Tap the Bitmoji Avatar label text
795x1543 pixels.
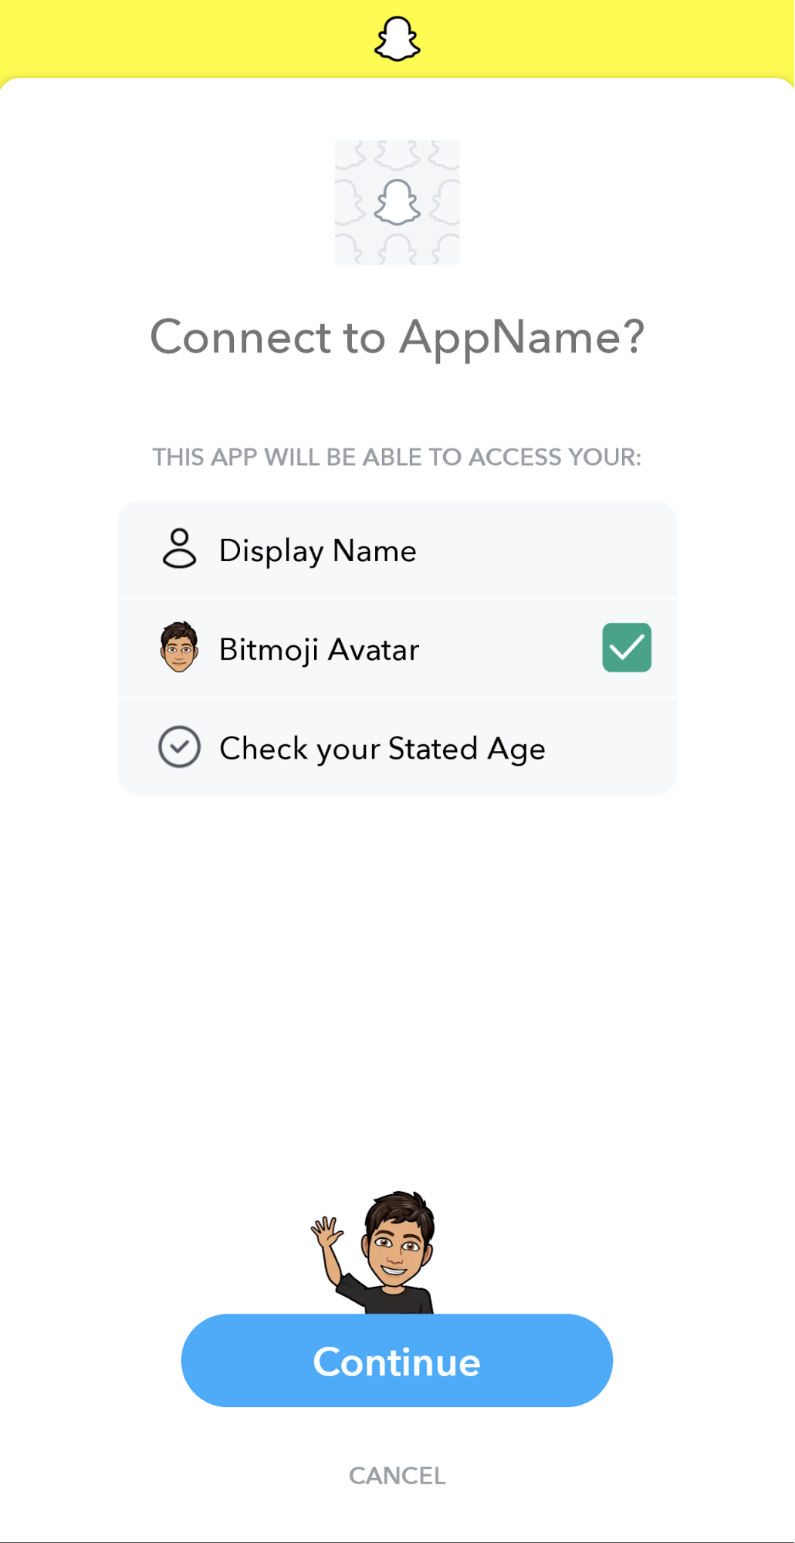[319, 649]
